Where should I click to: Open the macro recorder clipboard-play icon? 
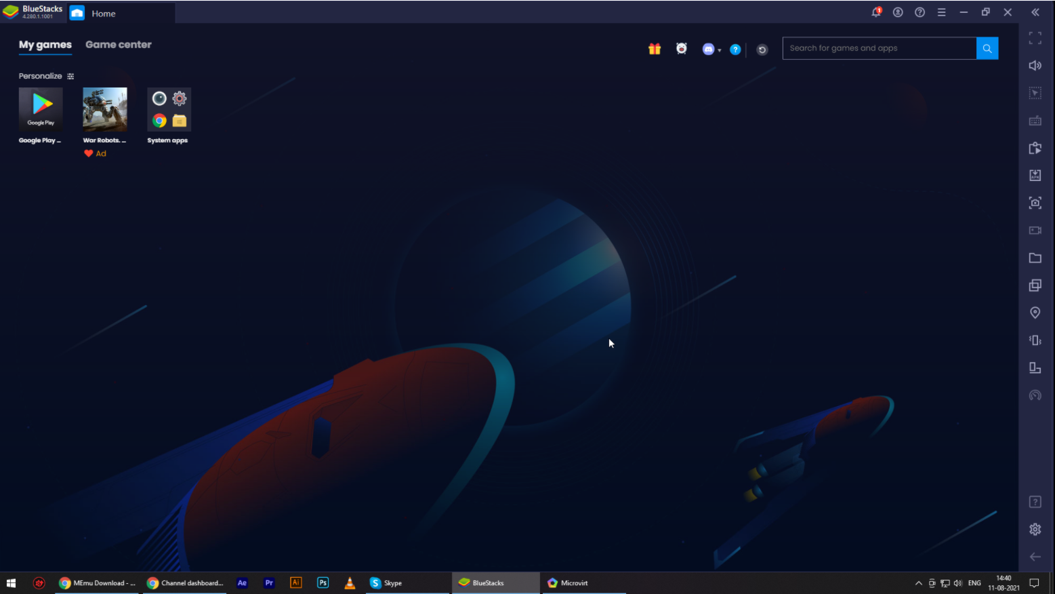(1035, 148)
